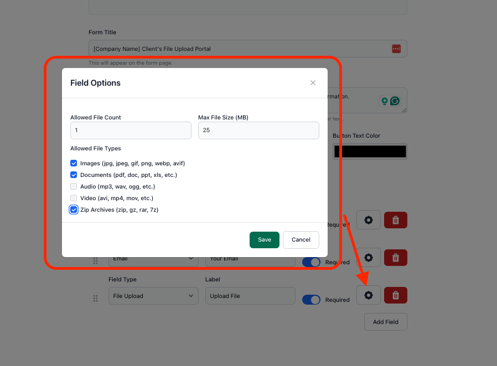Click the Max File Size input field
The image size is (497, 366).
pyautogui.click(x=258, y=130)
